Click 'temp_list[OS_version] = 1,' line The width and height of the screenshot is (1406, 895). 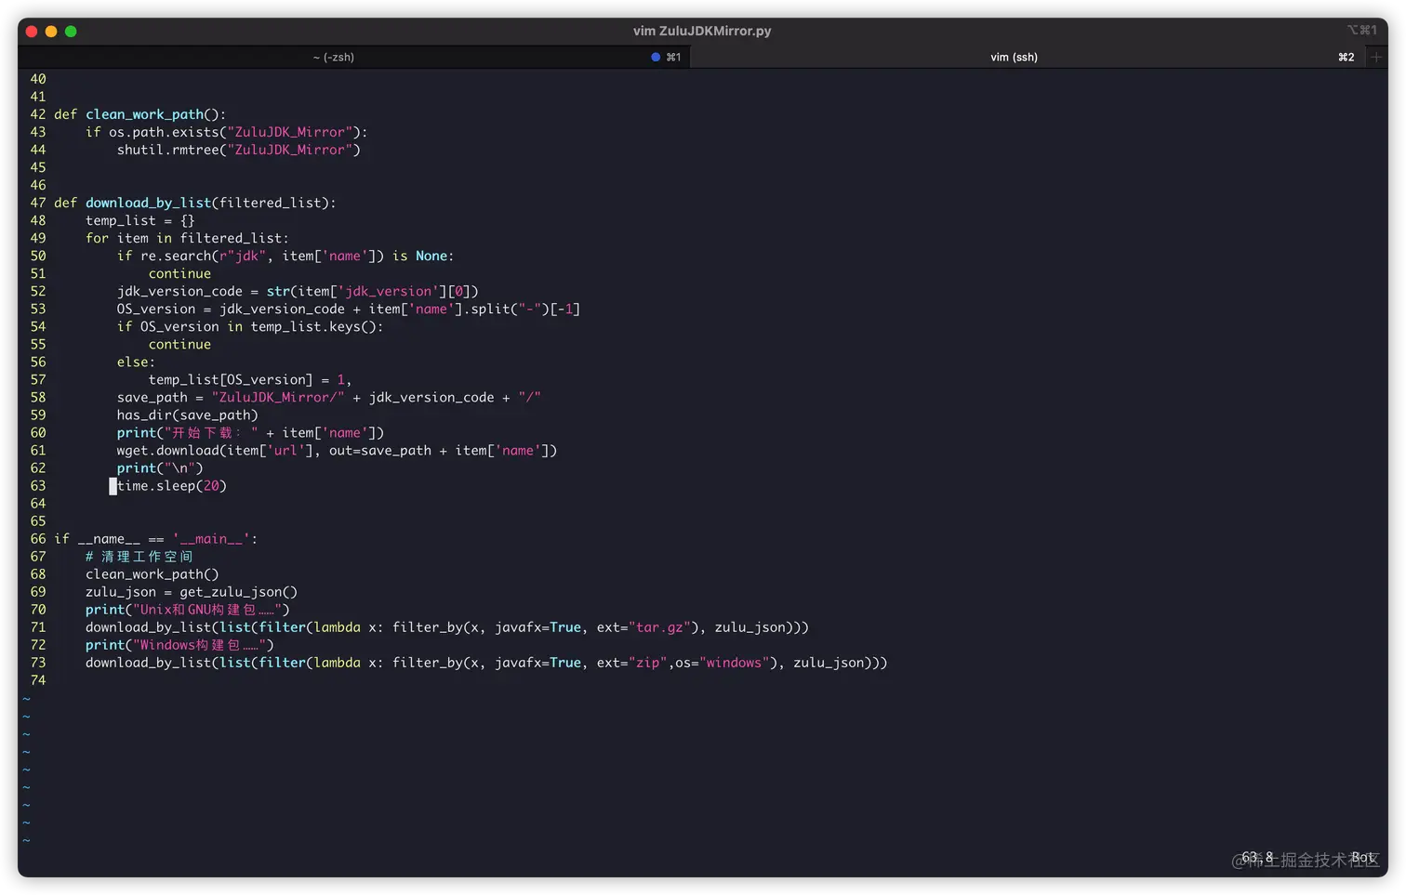[x=250, y=379]
